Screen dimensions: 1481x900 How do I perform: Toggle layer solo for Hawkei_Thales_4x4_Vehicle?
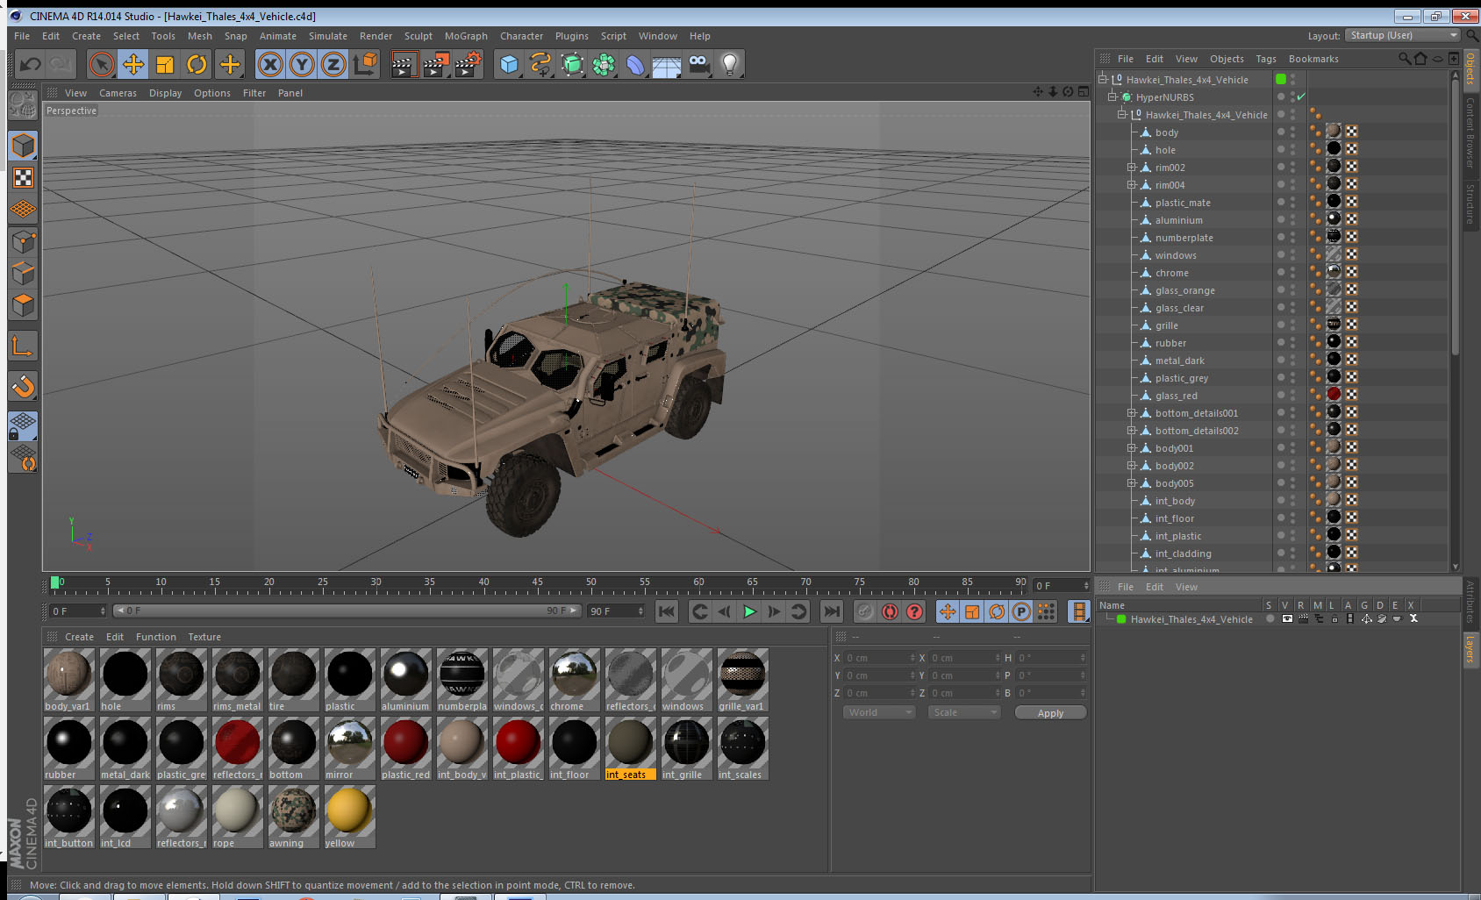(x=1270, y=618)
